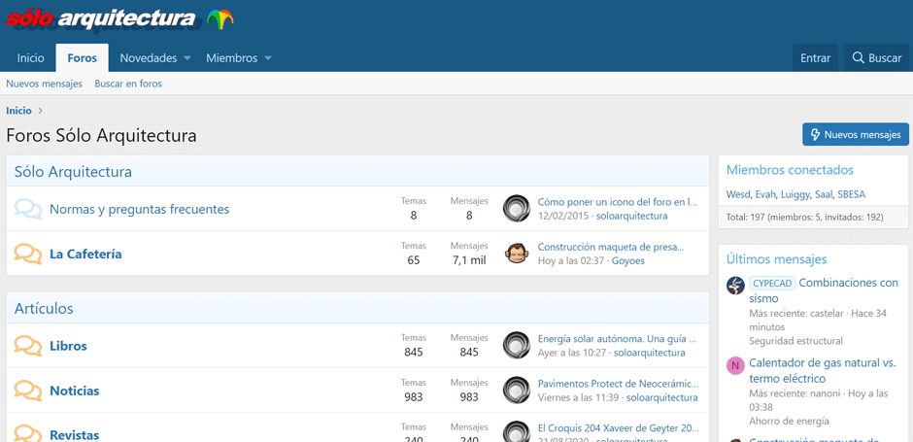913x442 pixels.
Task: Click the pink N avatar of nanoni
Action: 735,365
